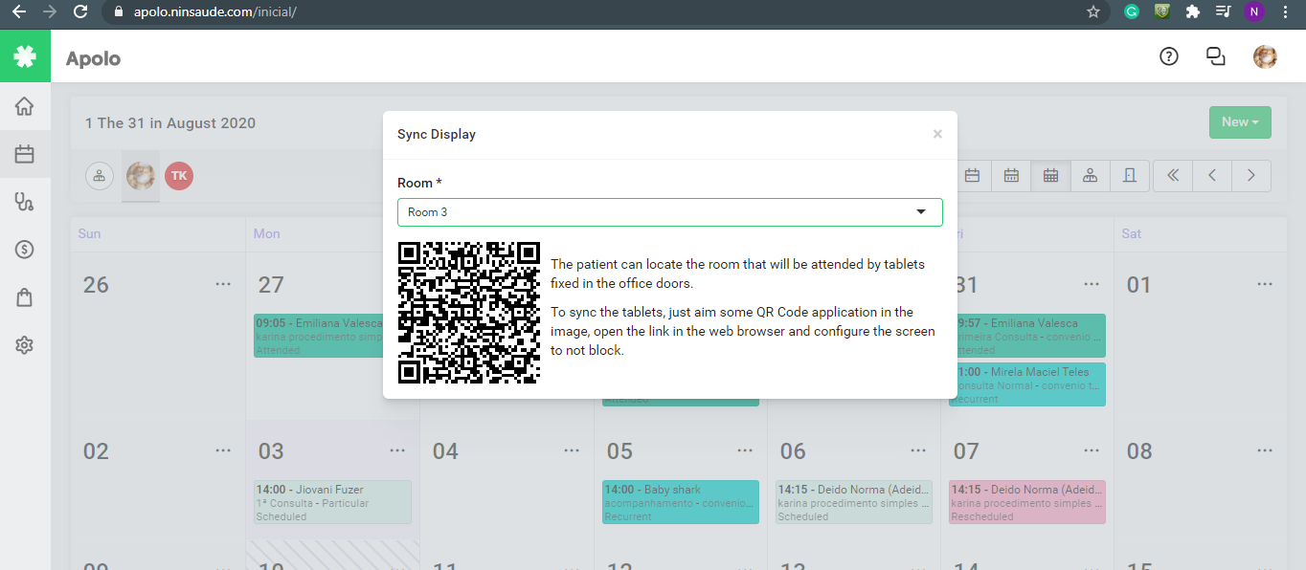
Task: Show the calendar by professional view
Action: coord(1090,175)
